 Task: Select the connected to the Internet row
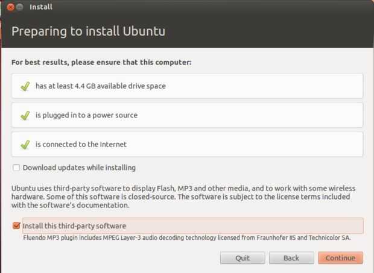[187, 145]
